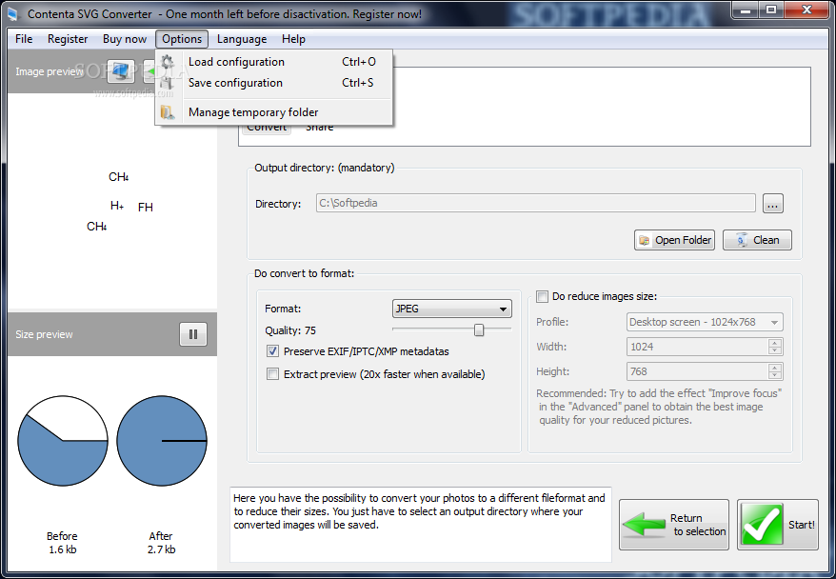Open the Language menu
Viewport: 836px width, 579px height.
tap(242, 39)
